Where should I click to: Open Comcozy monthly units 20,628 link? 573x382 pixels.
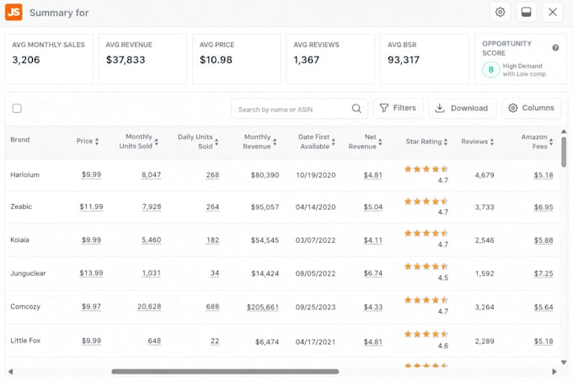(149, 307)
